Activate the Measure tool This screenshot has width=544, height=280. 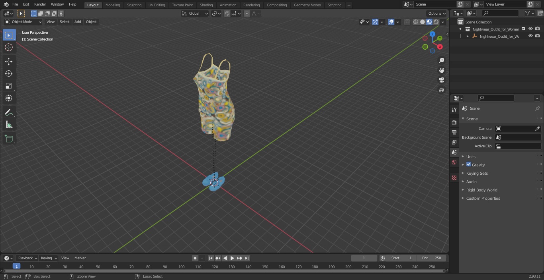(9, 125)
